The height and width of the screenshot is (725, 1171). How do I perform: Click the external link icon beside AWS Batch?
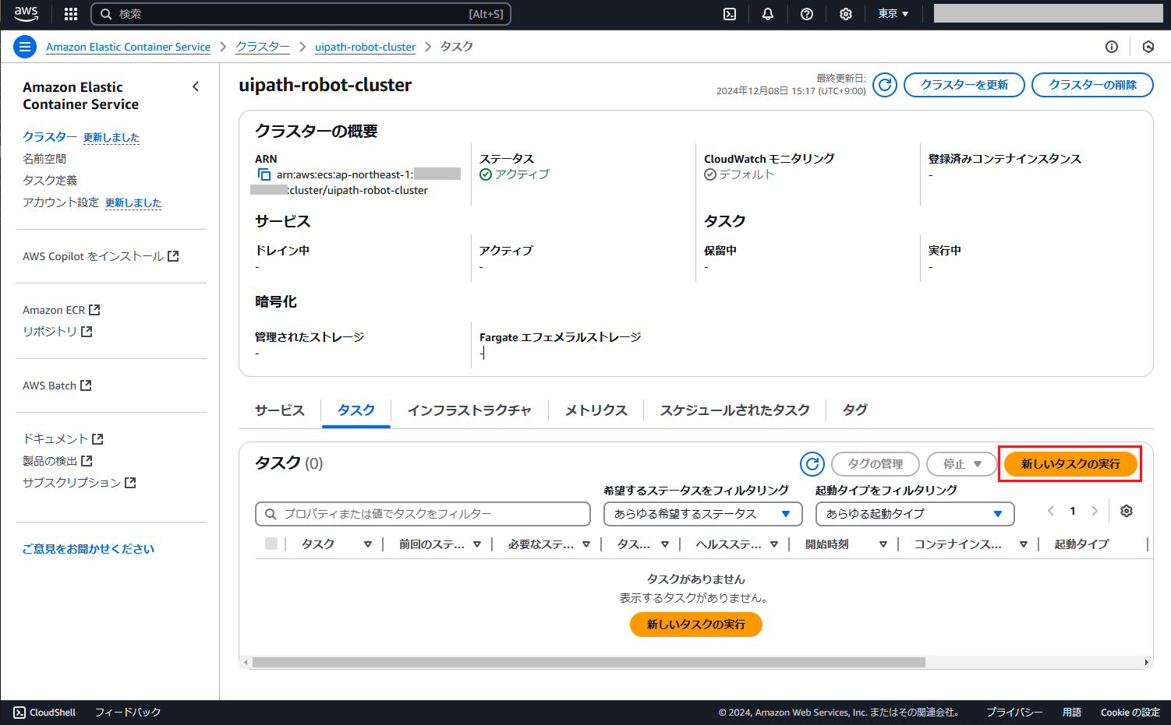coord(86,385)
